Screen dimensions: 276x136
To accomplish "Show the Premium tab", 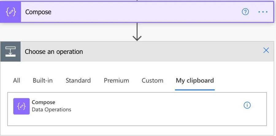I will click(x=116, y=81).
